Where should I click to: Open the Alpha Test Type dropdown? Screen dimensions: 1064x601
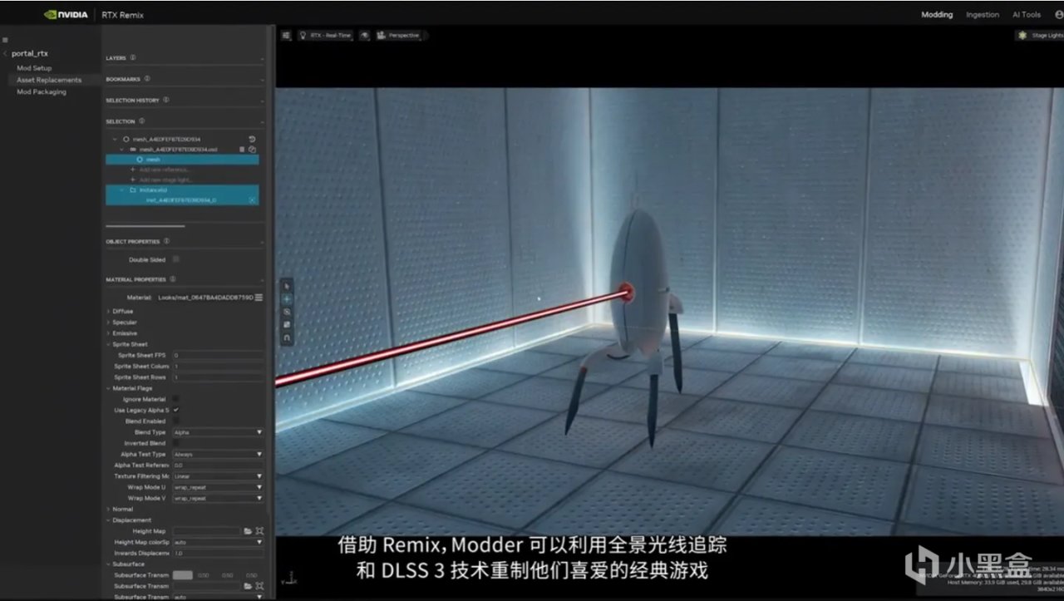(x=218, y=454)
